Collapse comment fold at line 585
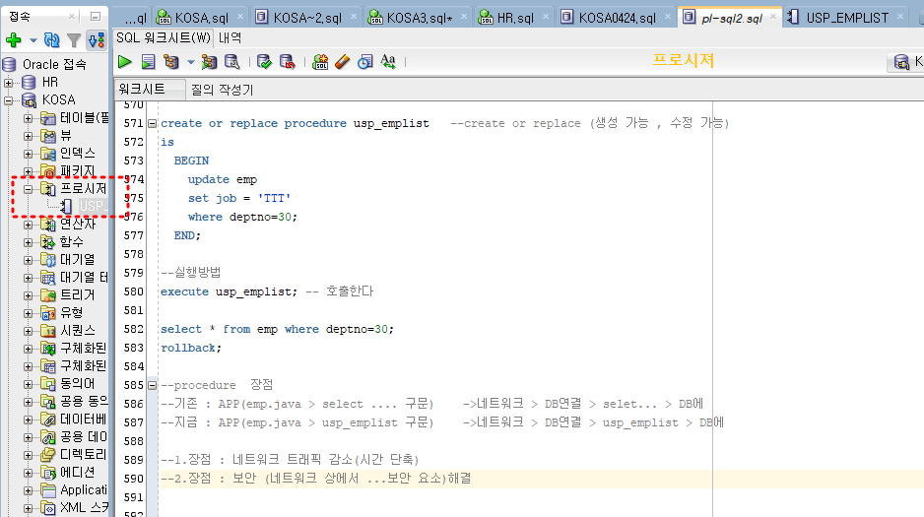 [x=152, y=385]
